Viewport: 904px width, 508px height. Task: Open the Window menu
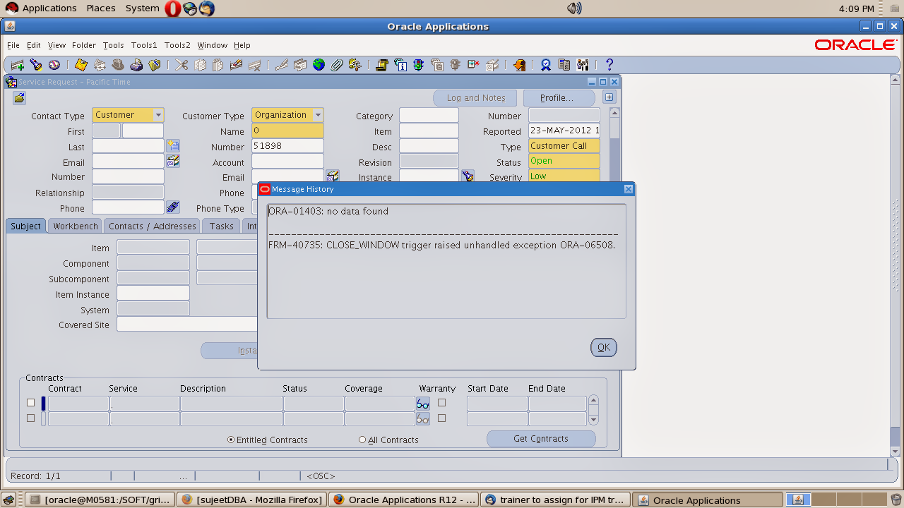(x=213, y=45)
